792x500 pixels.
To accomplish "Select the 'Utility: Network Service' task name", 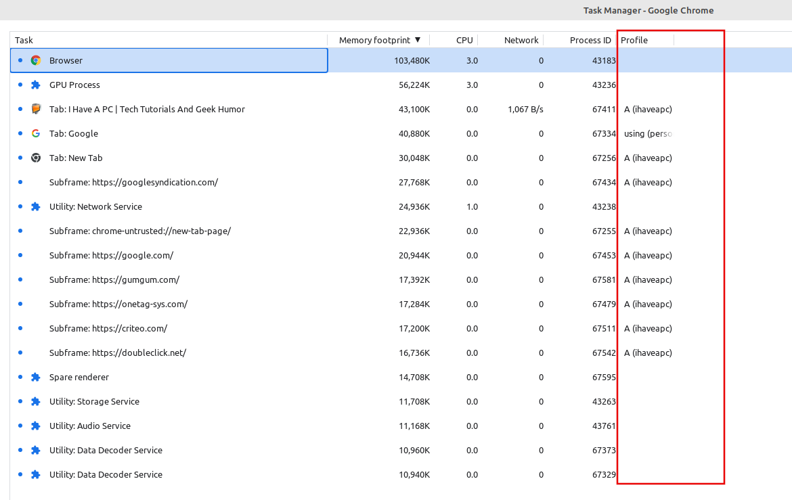I will coord(95,206).
